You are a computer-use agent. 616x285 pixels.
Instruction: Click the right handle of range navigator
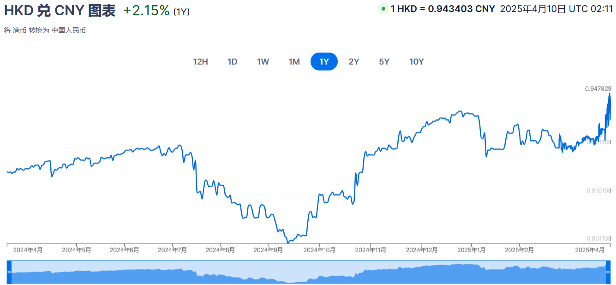pos(608,273)
